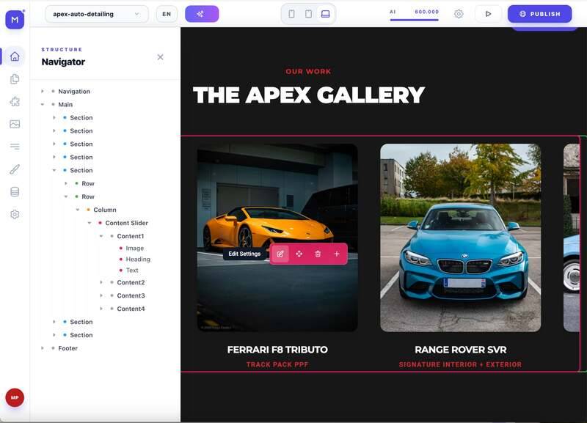Screen dimensions: 587x423
Task: Click the FERRARI F8 TRIBUTO caption
Action: click(x=277, y=350)
